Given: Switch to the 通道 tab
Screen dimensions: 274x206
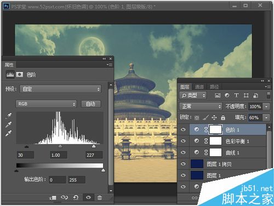Looking at the screenshot, I should click(199, 87).
